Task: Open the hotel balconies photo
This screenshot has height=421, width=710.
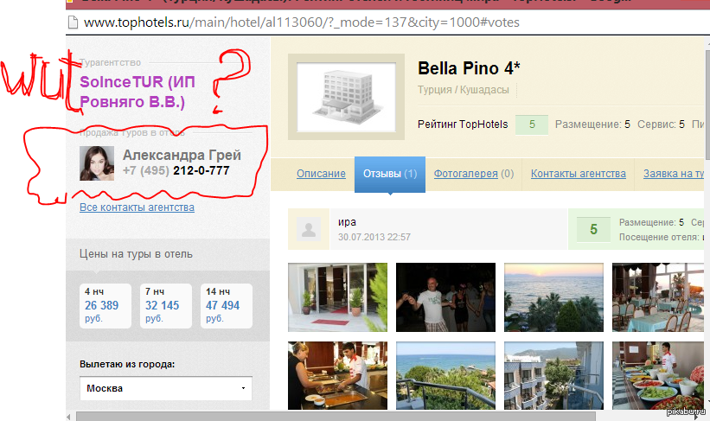Action: click(553, 376)
